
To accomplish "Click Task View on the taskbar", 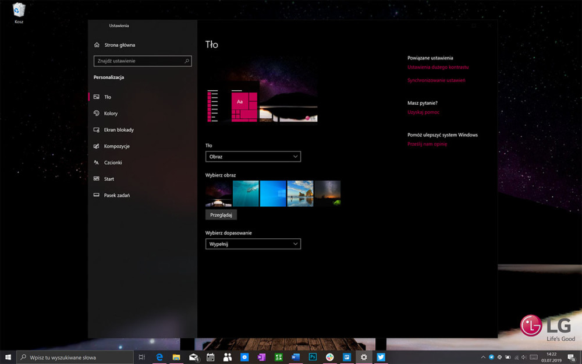I will pyautogui.click(x=141, y=357).
